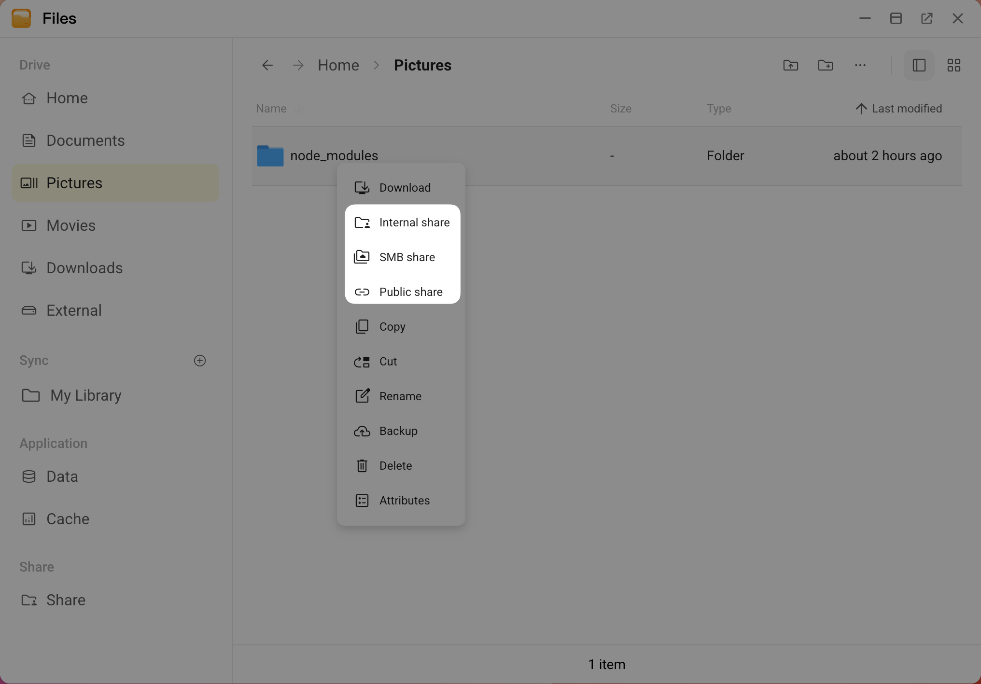Viewport: 981px width, 684px height.
Task: Select the Movies sidebar entry
Action: pyautogui.click(x=70, y=225)
